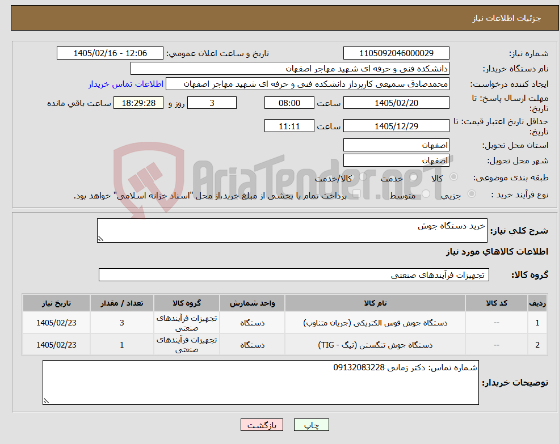
Task: Click buyer notes textbox with phone number
Action: click(260, 382)
